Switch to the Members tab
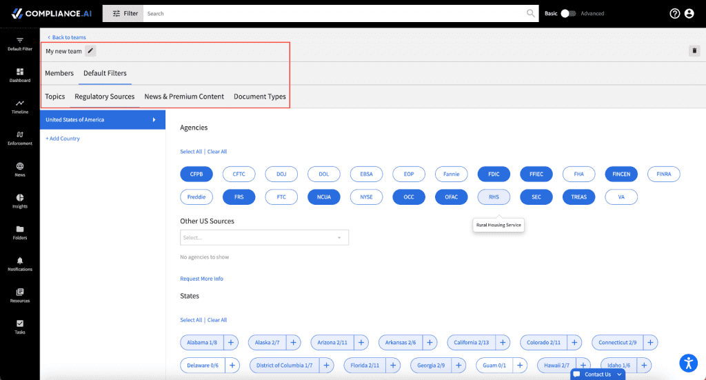Image resolution: width=706 pixels, height=380 pixels. click(x=59, y=73)
